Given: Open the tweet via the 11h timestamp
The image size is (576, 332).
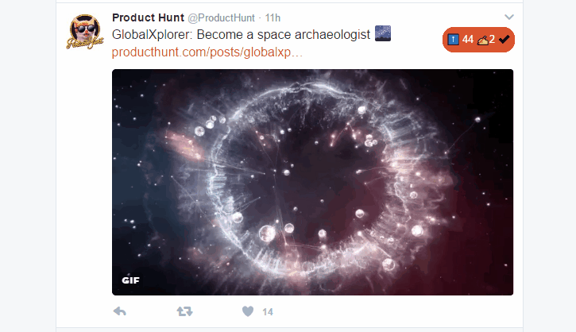Looking at the screenshot, I should tap(273, 17).
